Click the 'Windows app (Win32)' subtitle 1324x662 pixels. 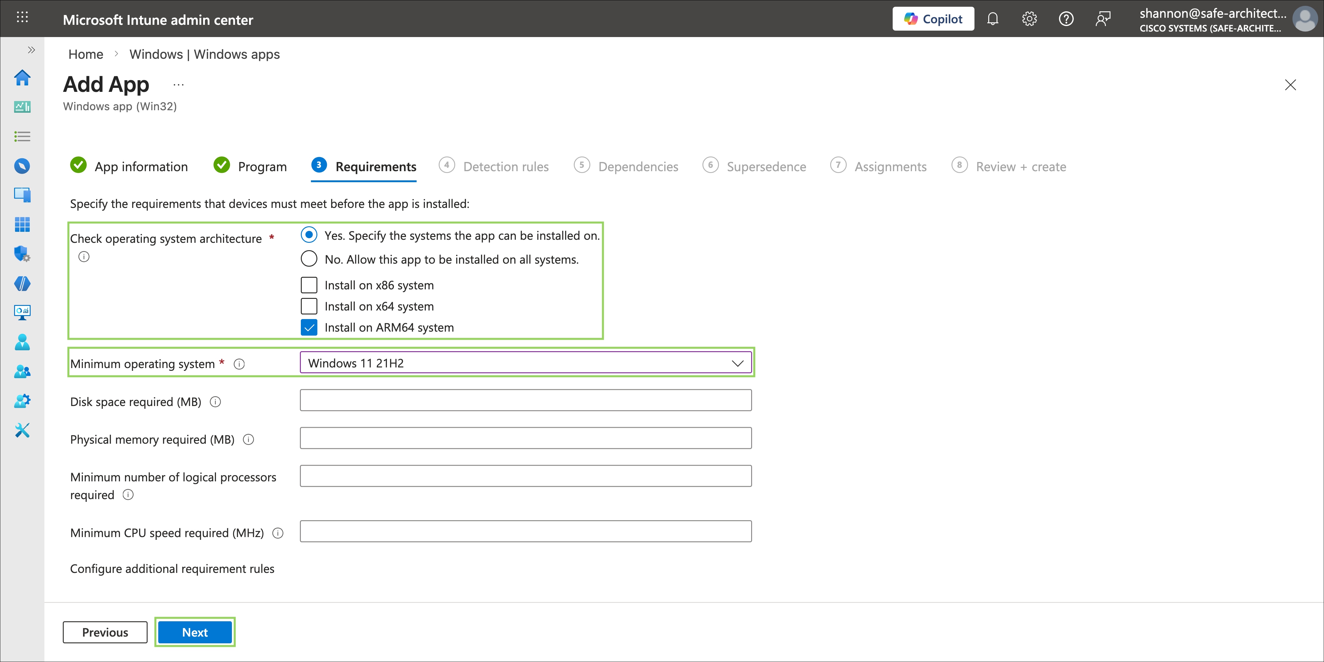[120, 106]
